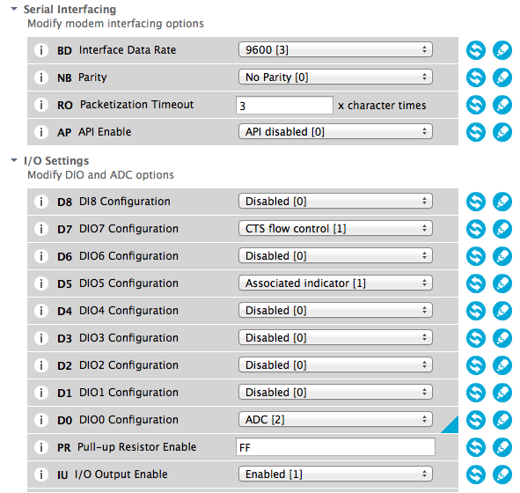
Task: Collapse the Serial Interfacing section
Action: coord(14,9)
